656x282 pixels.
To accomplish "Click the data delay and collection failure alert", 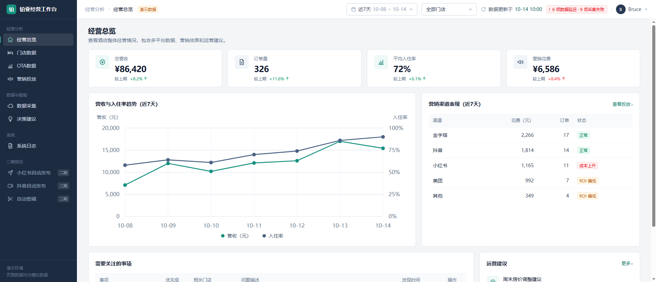I will point(577,9).
